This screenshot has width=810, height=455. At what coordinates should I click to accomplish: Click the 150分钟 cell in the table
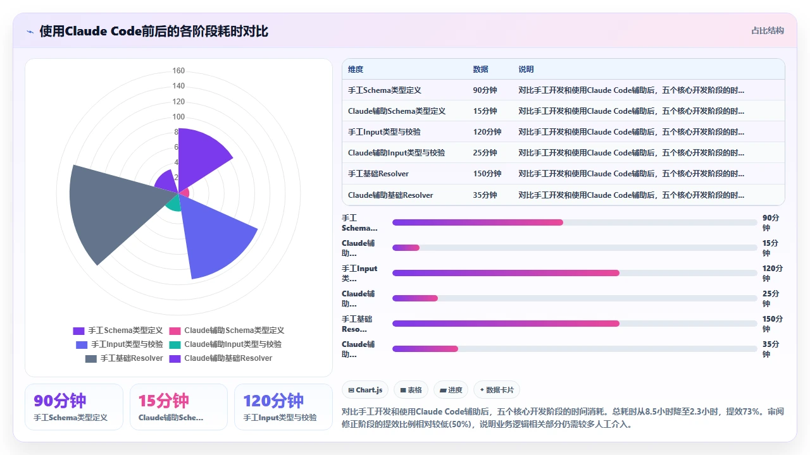coord(487,174)
